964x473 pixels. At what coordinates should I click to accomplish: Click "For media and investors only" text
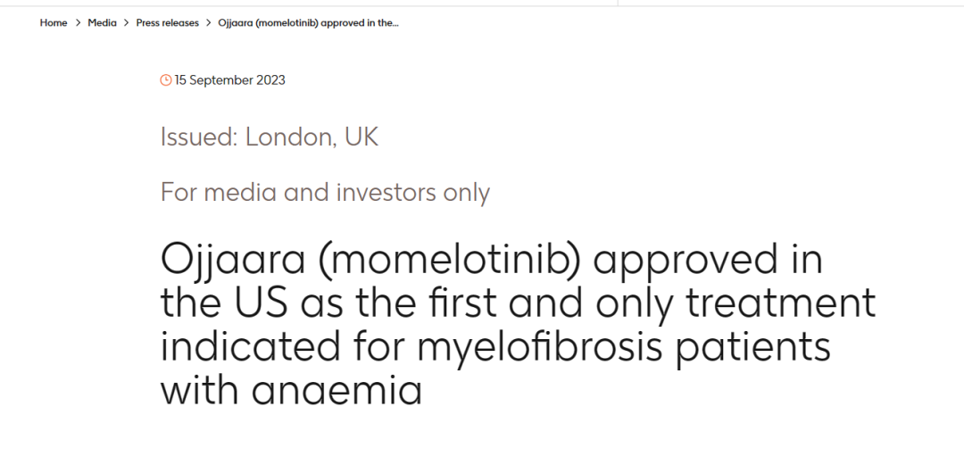[325, 192]
